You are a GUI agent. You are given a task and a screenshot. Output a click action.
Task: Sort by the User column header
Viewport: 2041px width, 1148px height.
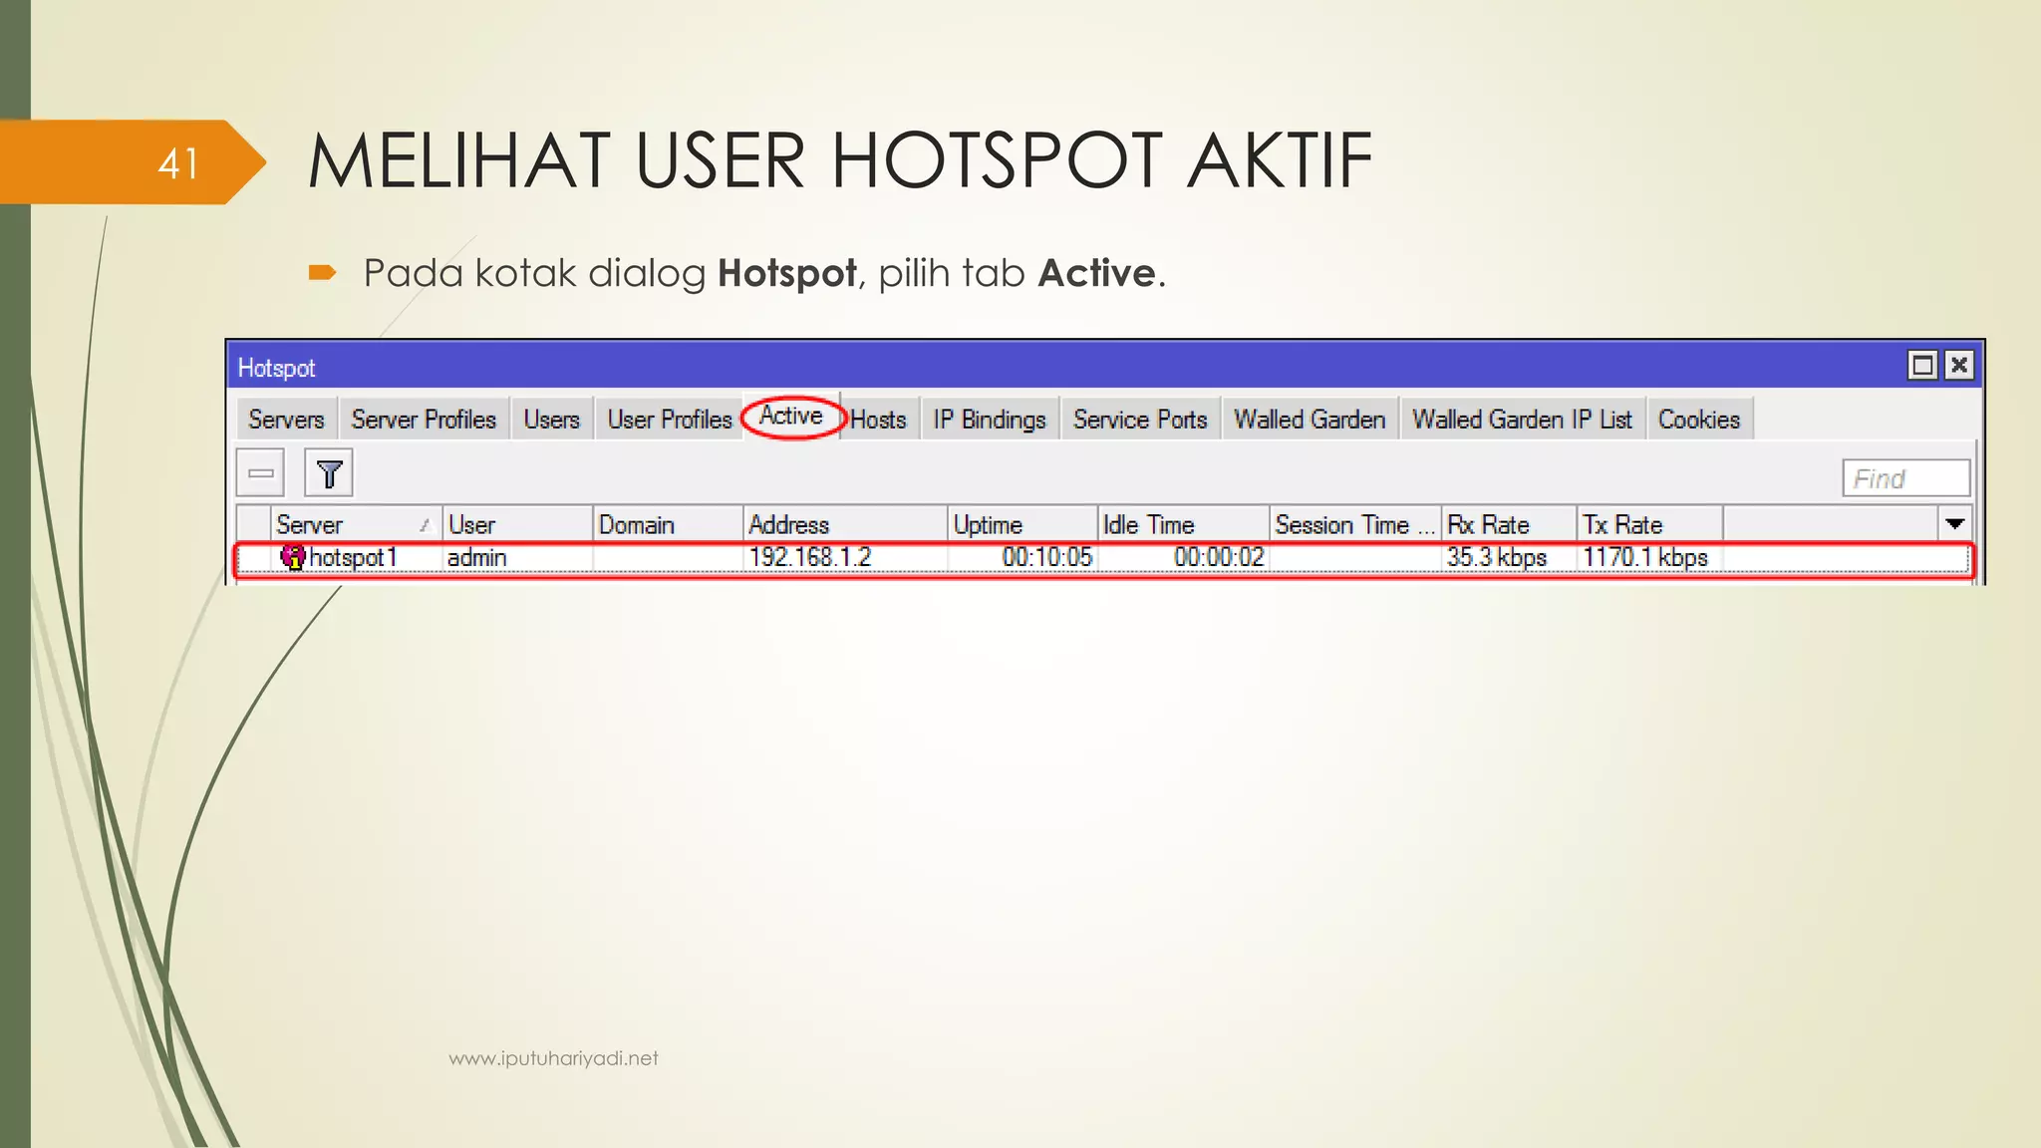517,524
